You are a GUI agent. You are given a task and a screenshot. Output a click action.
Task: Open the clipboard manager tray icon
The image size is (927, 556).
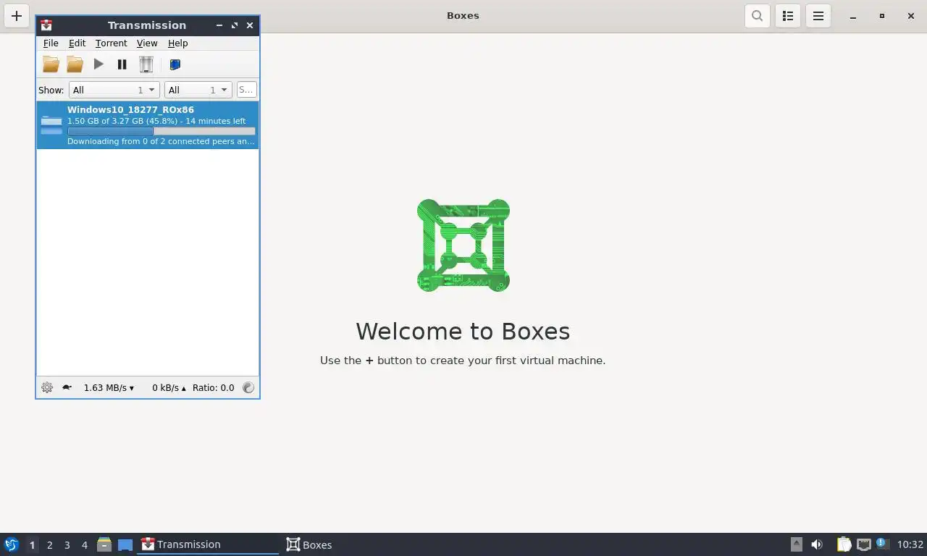pos(844,544)
